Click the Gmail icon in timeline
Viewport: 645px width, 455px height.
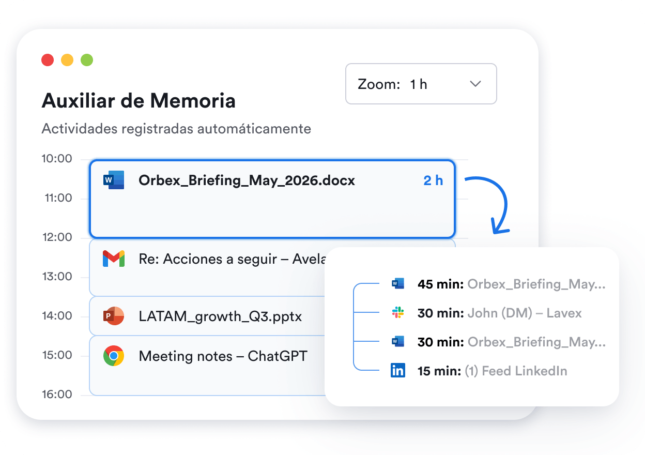[114, 259]
